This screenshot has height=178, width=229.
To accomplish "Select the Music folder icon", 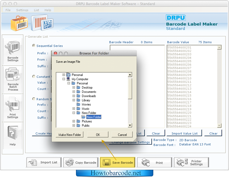I will click(78, 108).
